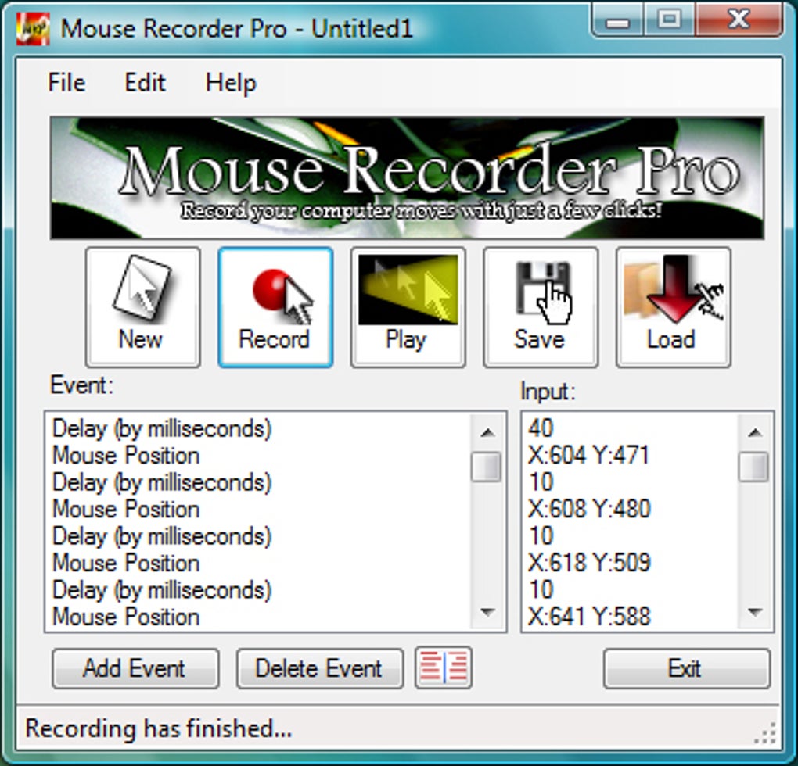Save the recording with the floppy icon
This screenshot has width=798, height=766.
coord(541,307)
